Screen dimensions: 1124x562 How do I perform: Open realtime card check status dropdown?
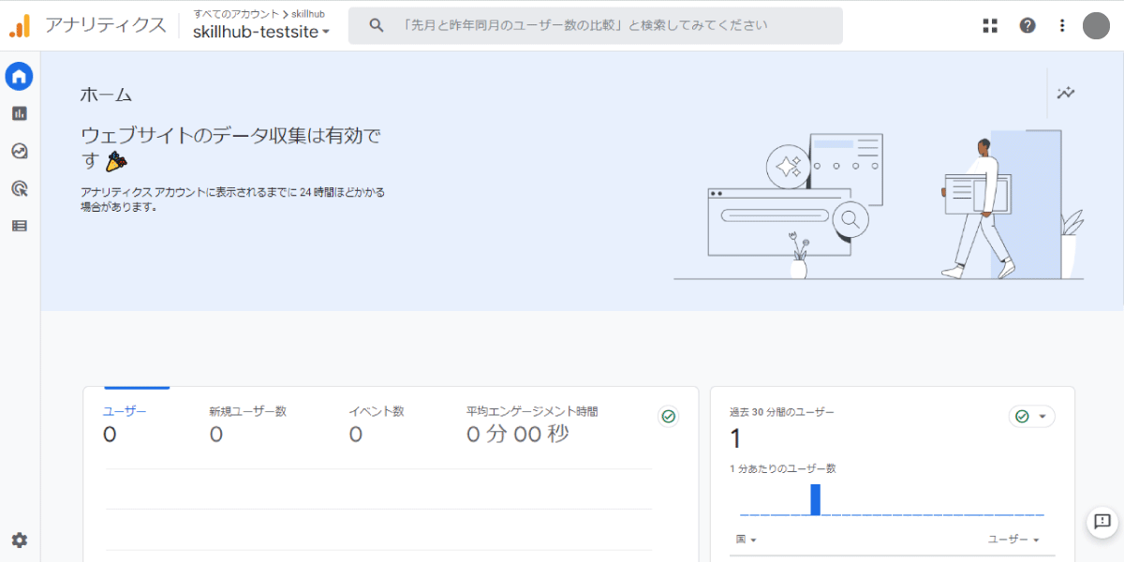(x=1031, y=416)
